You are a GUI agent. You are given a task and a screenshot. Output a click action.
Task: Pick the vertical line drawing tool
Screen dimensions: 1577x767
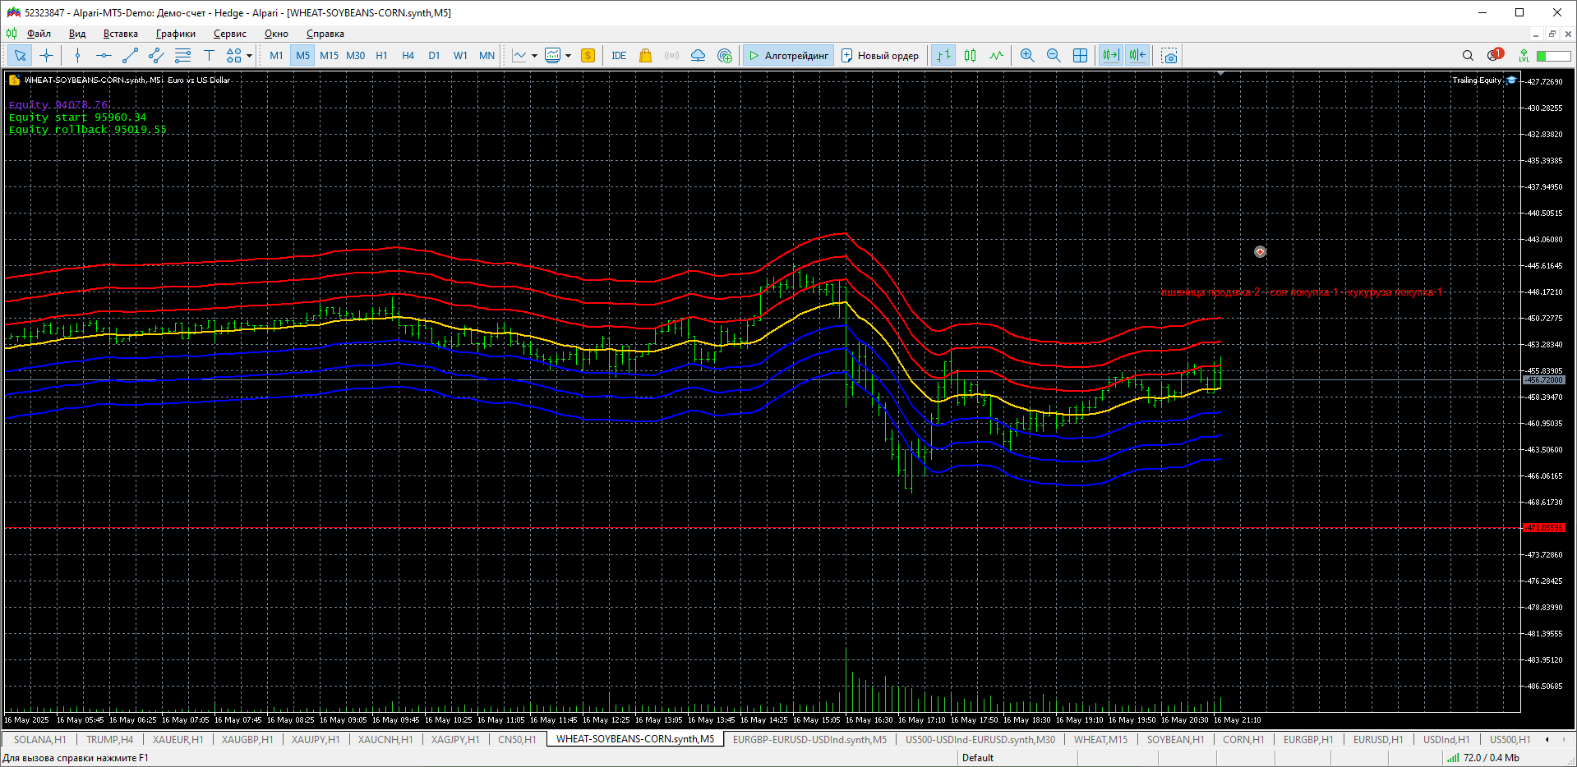tap(77, 56)
